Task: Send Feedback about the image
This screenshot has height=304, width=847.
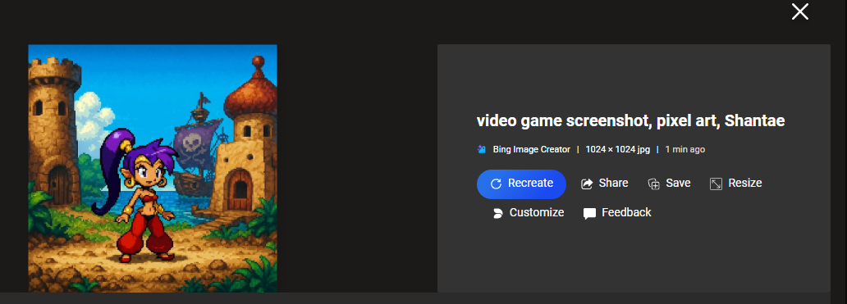Action: coord(617,213)
